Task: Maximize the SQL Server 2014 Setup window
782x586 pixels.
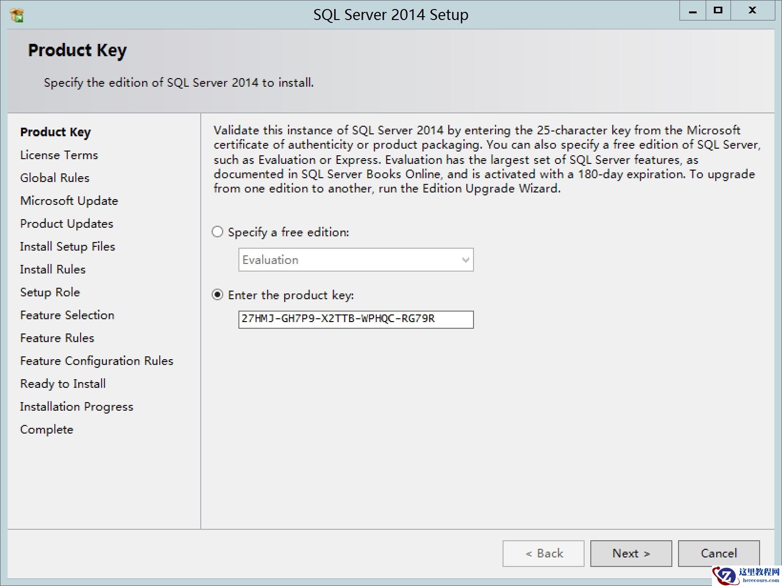Action: point(718,11)
